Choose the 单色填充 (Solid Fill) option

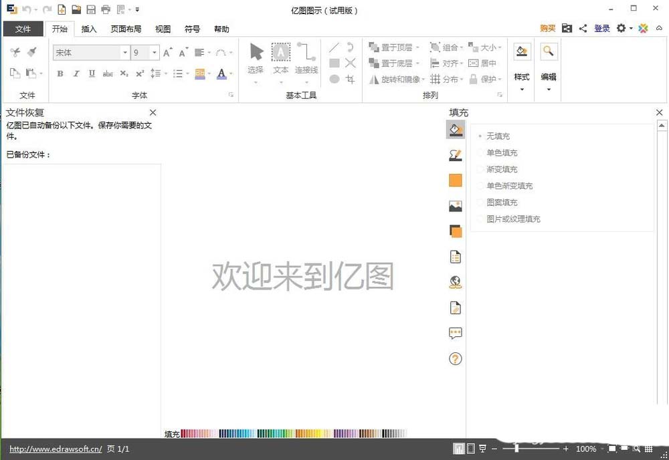[501, 152]
